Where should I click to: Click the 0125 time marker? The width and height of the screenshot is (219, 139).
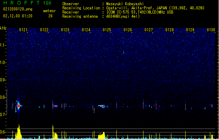[107, 30]
